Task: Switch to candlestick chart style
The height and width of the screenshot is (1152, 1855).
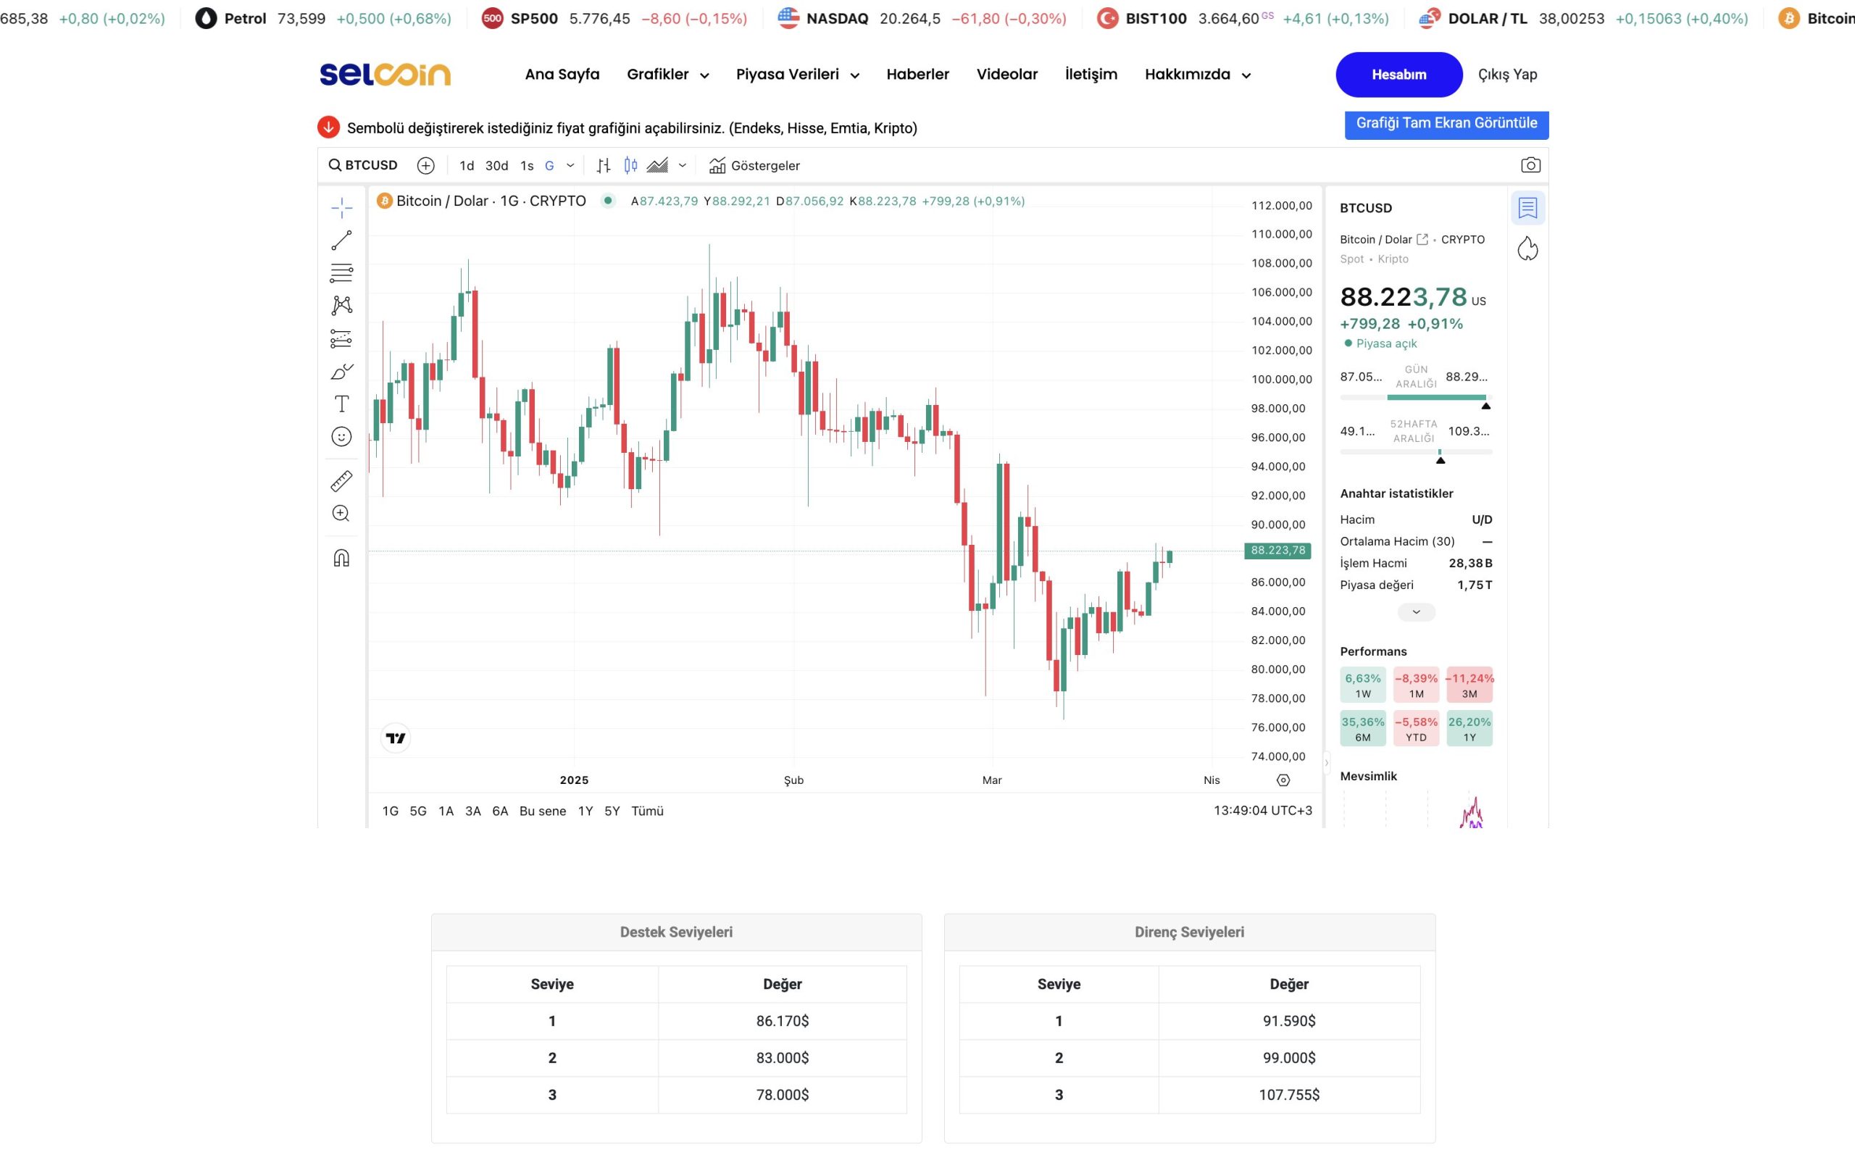Action: tap(631, 165)
